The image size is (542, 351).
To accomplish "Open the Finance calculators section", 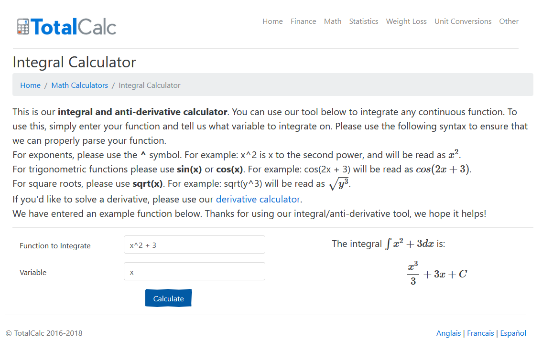I will tap(303, 21).
